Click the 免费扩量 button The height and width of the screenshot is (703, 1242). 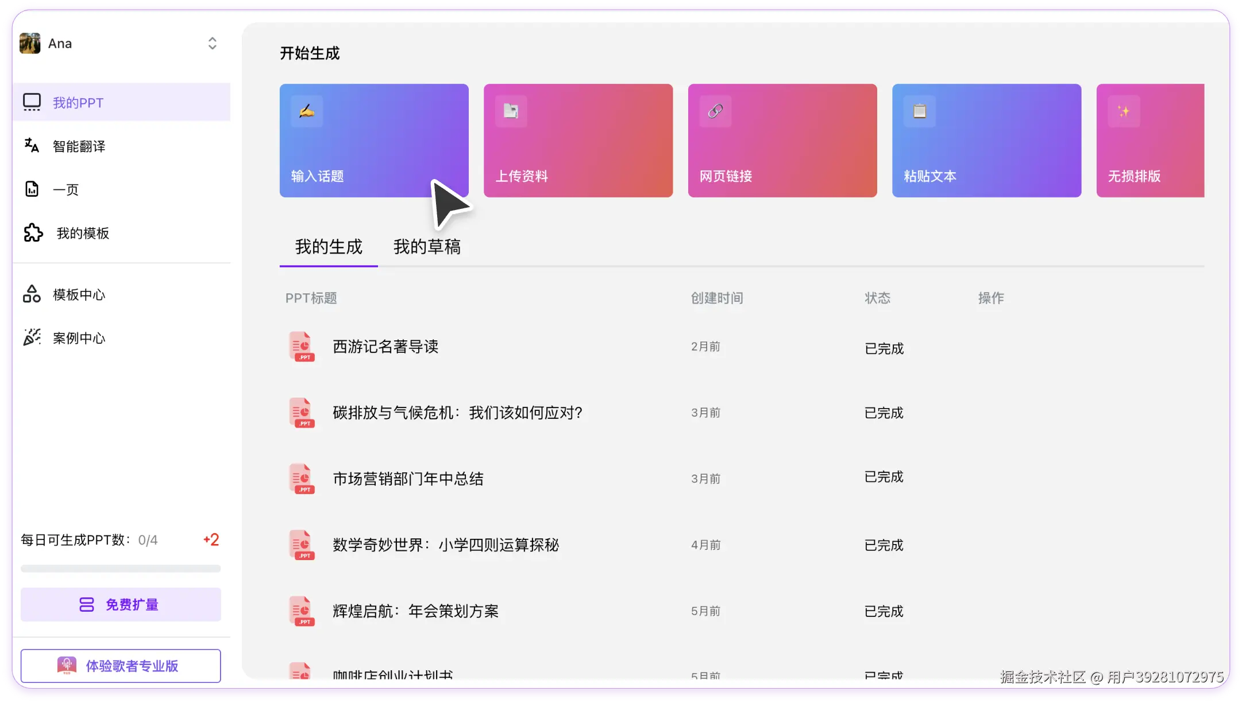click(121, 604)
